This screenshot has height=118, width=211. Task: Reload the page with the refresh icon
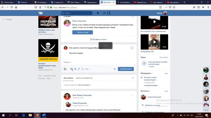point(12,7)
